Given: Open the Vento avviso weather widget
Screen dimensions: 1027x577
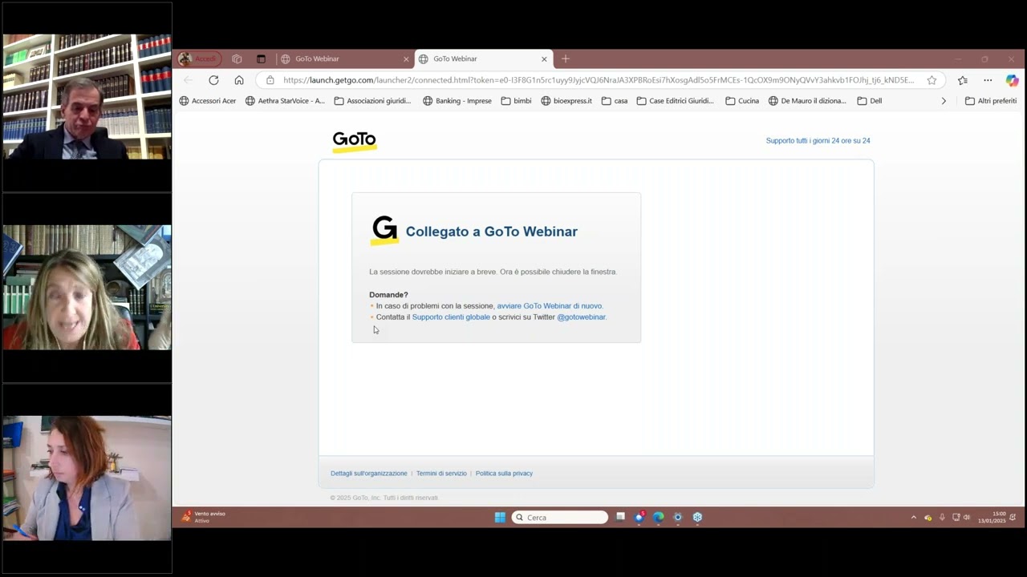Looking at the screenshot, I should 204,517.
